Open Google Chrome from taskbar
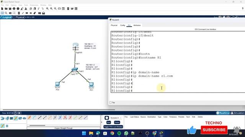Image resolution: width=245 pixels, height=137 pixels. 112,133
